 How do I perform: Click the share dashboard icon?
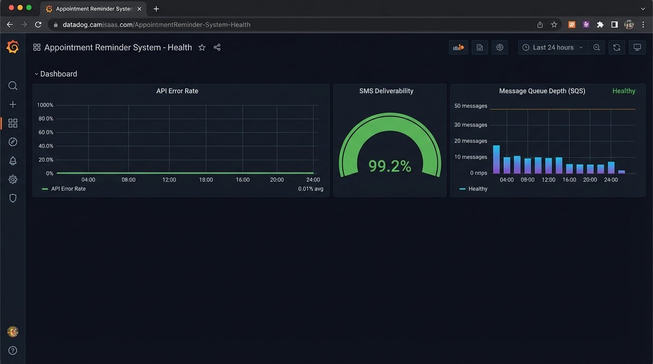tap(217, 47)
